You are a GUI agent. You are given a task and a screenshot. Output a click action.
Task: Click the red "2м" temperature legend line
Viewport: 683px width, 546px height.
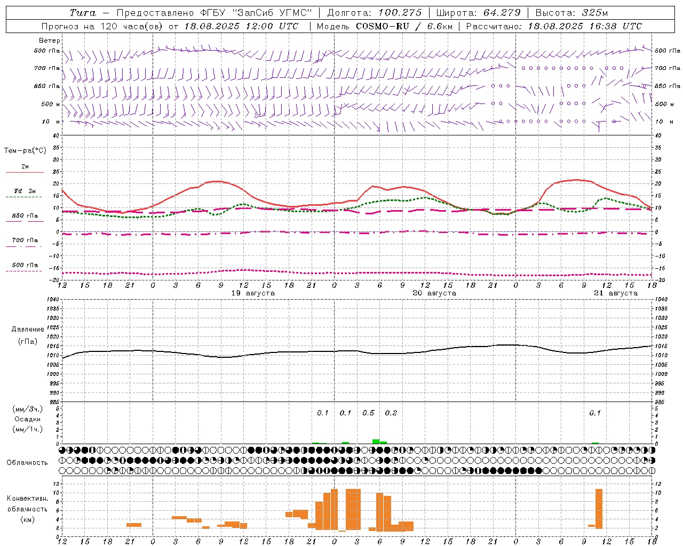[25, 172]
